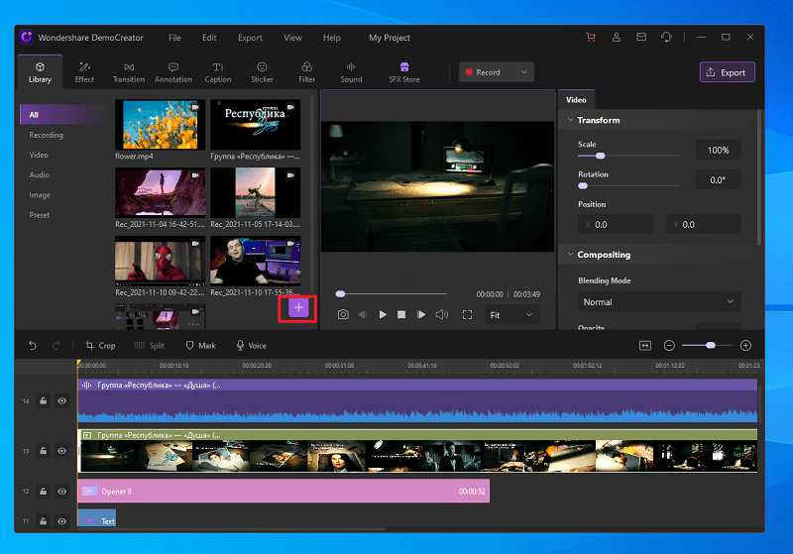The image size is (793, 554).
Task: Toggle visibility eye on track 14
Action: (x=62, y=401)
